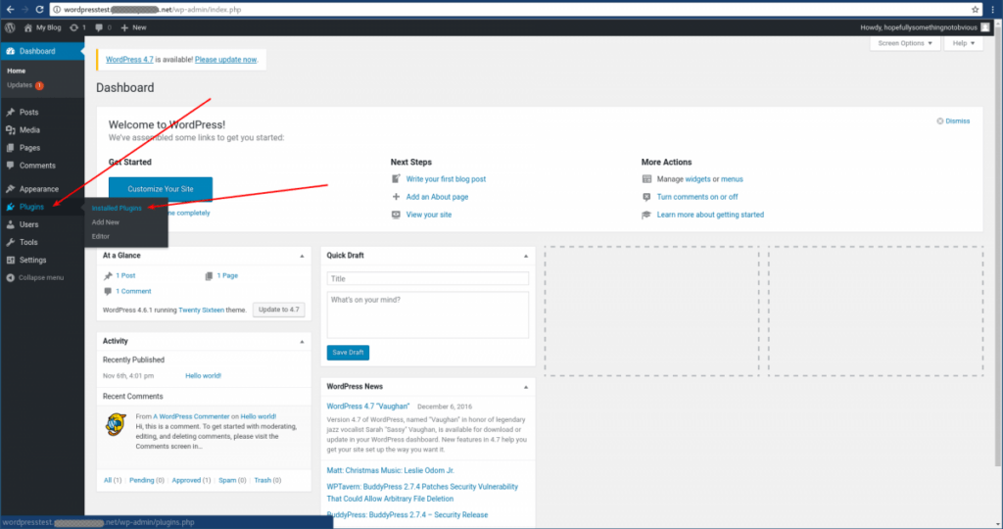Focus Quick Draft Title field
Screen dimensions: 1003x529
click(428, 279)
